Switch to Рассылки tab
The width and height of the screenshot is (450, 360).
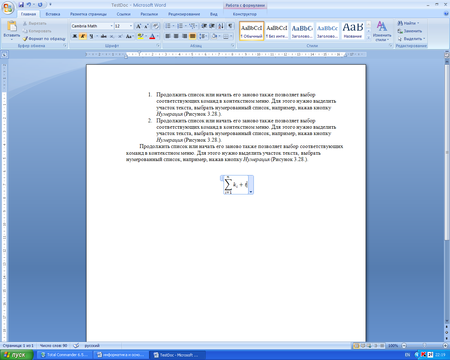coord(149,14)
